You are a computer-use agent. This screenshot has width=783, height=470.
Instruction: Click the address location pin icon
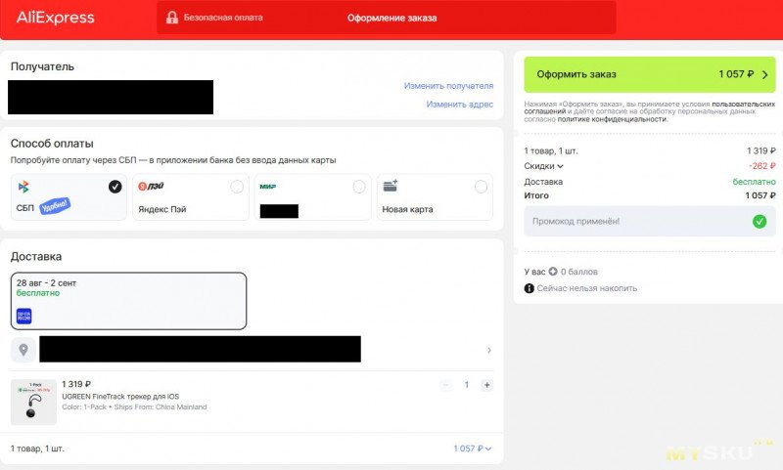pos(23,350)
